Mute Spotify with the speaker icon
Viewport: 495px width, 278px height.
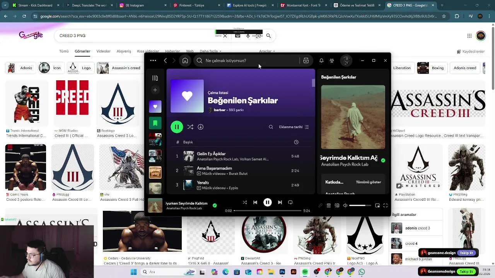[x=345, y=205]
